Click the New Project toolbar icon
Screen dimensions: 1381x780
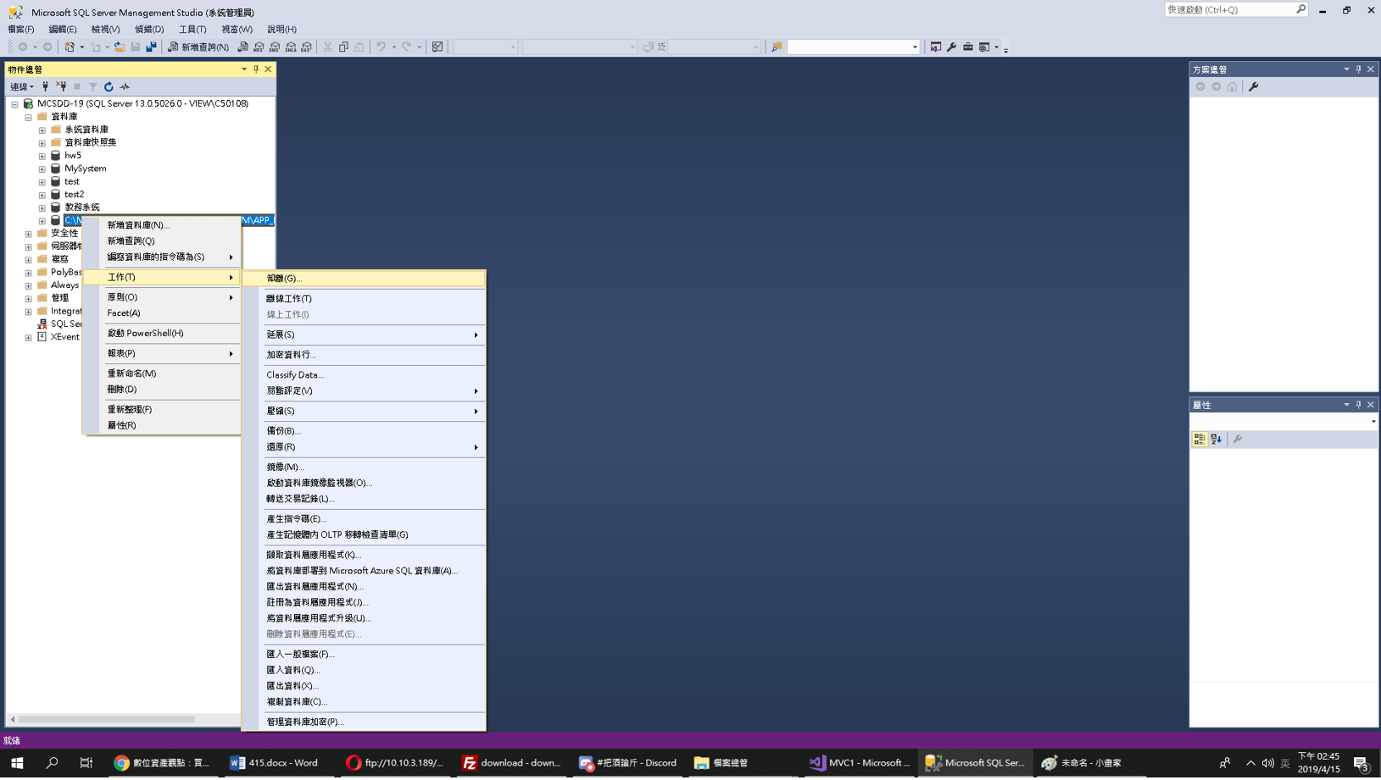[x=70, y=47]
